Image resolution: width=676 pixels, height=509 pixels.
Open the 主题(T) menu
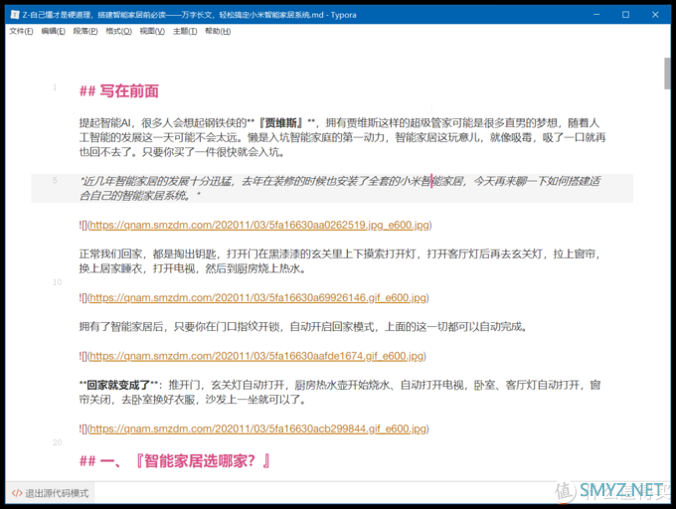point(185,31)
